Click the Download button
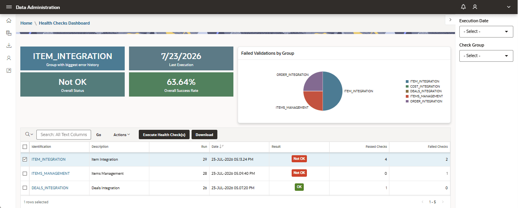This screenshot has width=518, height=208. [204, 134]
